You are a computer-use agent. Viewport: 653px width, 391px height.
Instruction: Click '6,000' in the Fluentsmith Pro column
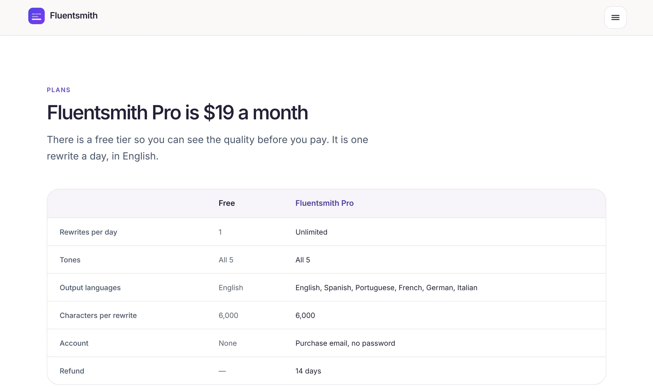coord(305,315)
